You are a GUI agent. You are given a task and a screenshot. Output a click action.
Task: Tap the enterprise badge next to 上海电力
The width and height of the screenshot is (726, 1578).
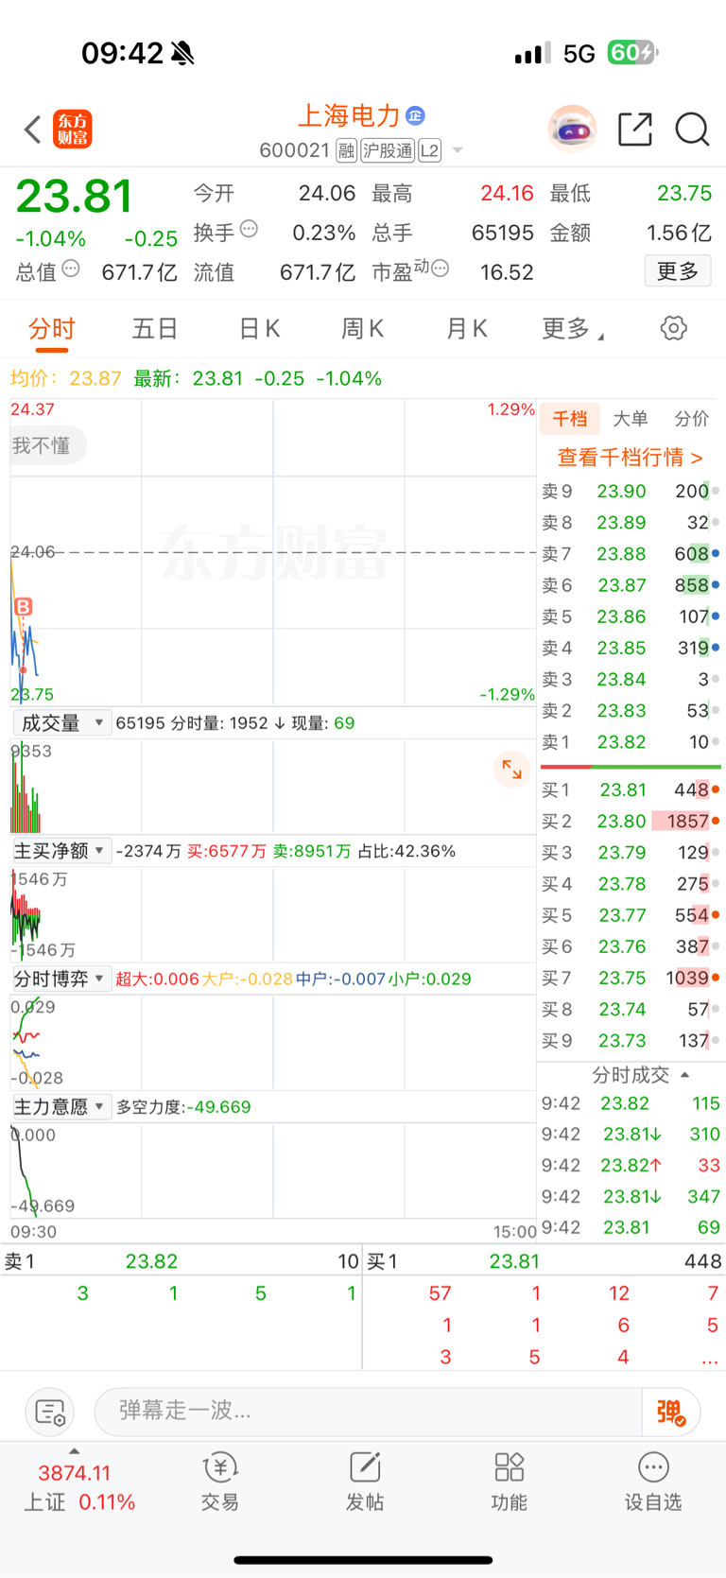(x=415, y=116)
